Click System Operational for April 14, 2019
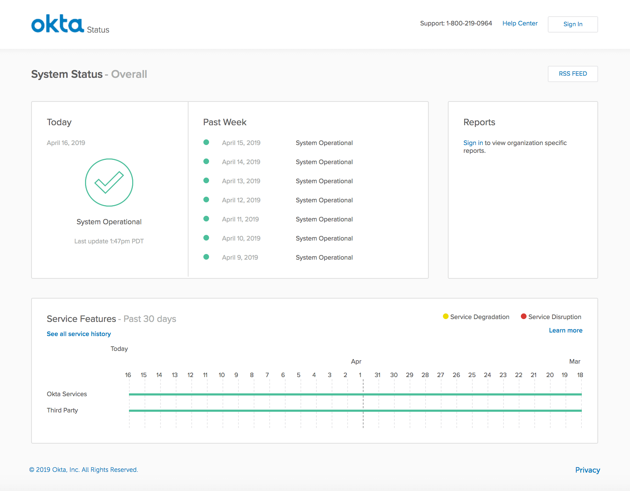630x491 pixels. click(x=324, y=162)
